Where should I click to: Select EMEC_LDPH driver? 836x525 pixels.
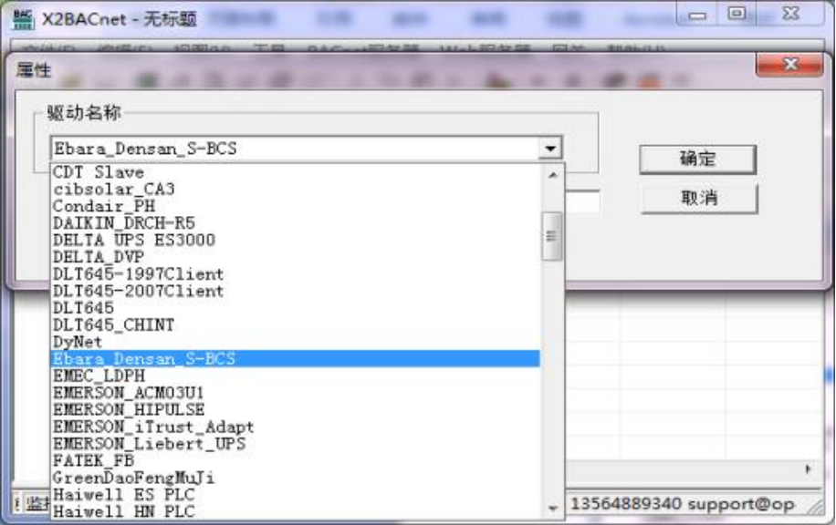(296, 376)
